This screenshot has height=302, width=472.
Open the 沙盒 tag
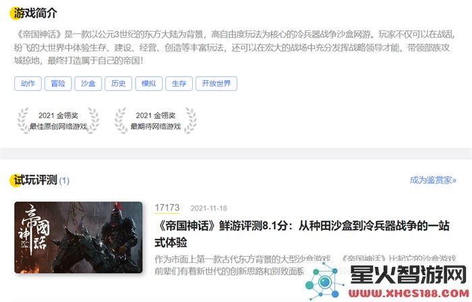point(88,84)
